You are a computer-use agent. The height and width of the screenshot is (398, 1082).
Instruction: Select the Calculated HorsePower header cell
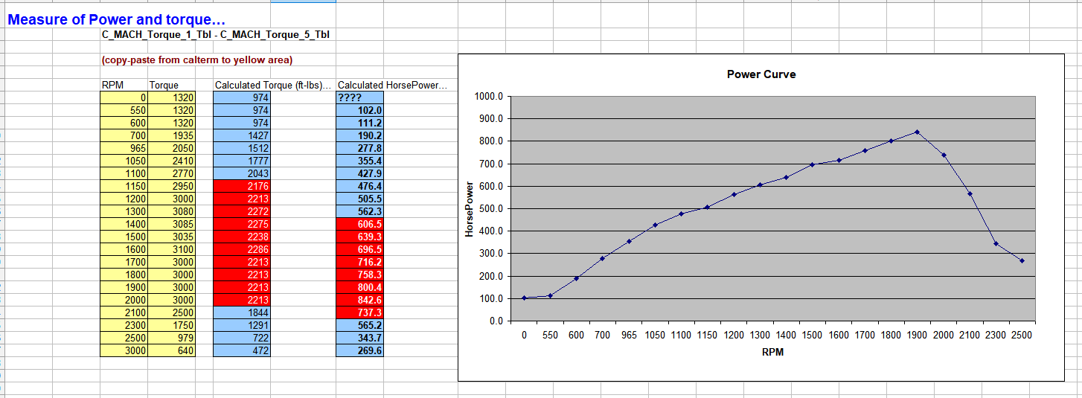(393, 85)
